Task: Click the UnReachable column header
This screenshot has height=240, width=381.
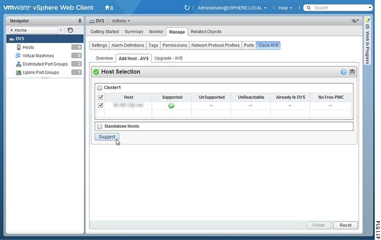Action: coord(251,97)
